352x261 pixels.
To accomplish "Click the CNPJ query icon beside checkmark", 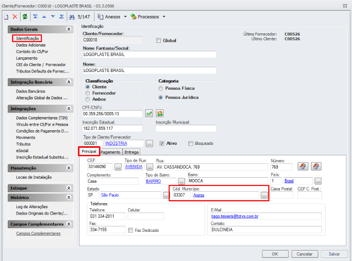I will coord(160,113).
